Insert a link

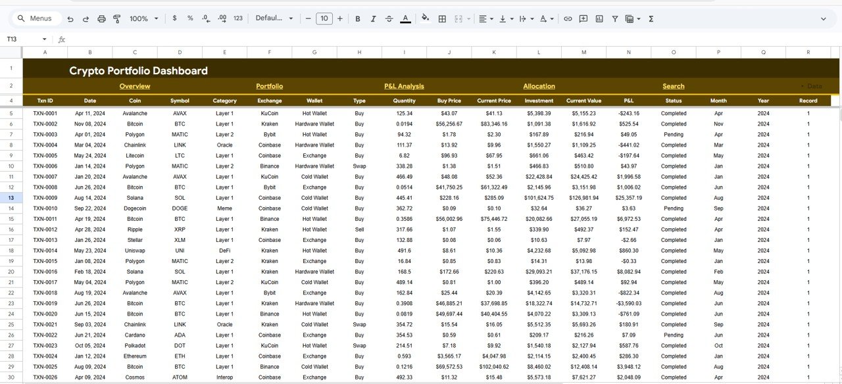pyautogui.click(x=568, y=18)
